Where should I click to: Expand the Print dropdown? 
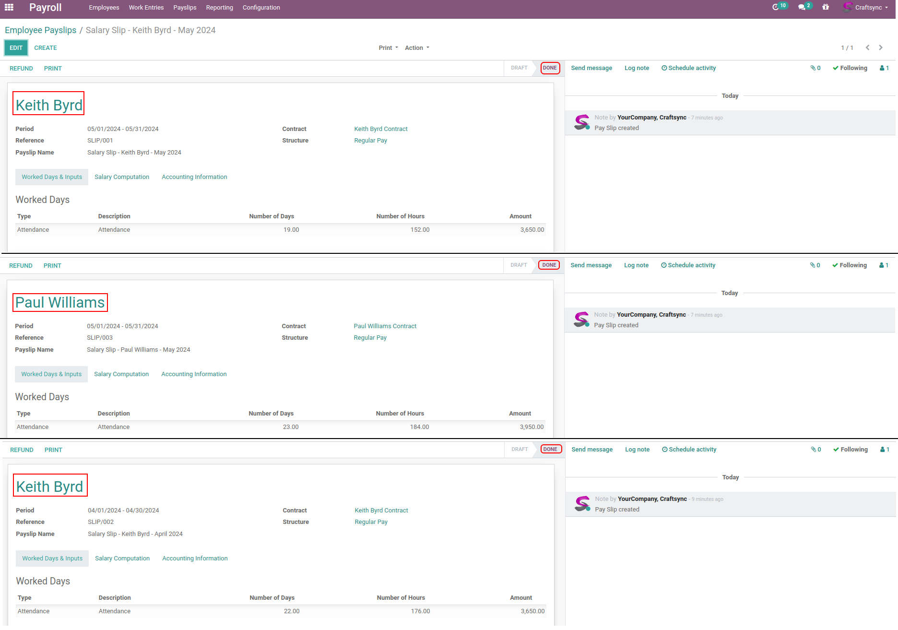[388, 48]
